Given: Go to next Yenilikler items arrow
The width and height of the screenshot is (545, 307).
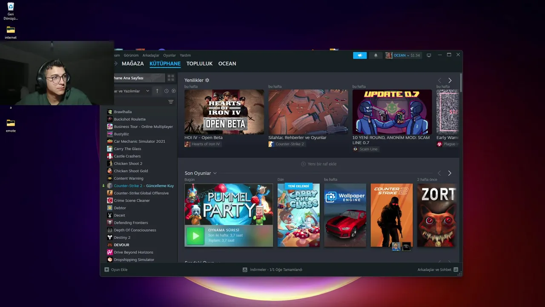Looking at the screenshot, I should point(450,81).
